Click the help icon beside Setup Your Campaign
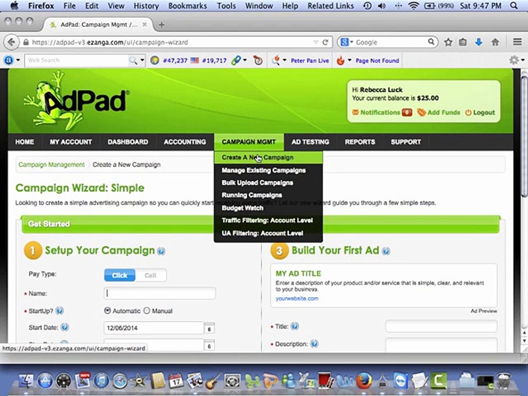Screen dimensions: 528x396 161,251
